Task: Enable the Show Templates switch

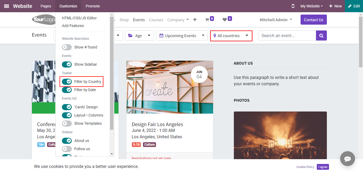Action: [67, 123]
